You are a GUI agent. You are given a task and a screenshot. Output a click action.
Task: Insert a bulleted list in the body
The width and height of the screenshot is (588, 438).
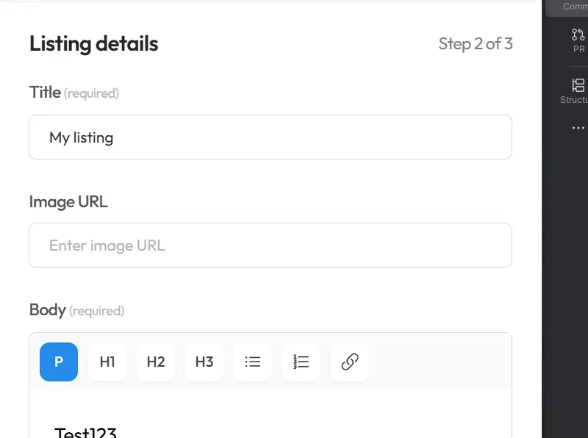[252, 362]
